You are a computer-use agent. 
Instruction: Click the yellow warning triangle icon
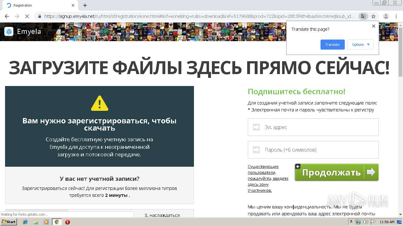(99, 103)
